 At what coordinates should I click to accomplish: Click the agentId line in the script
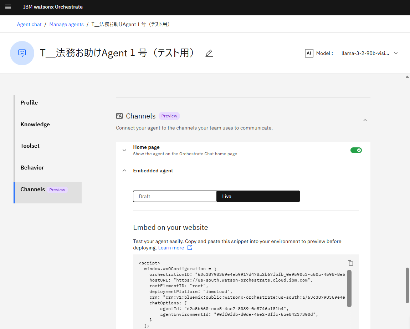pos(224,309)
